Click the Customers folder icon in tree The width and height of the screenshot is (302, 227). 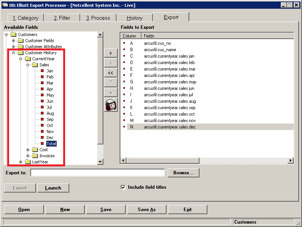tap(14, 34)
